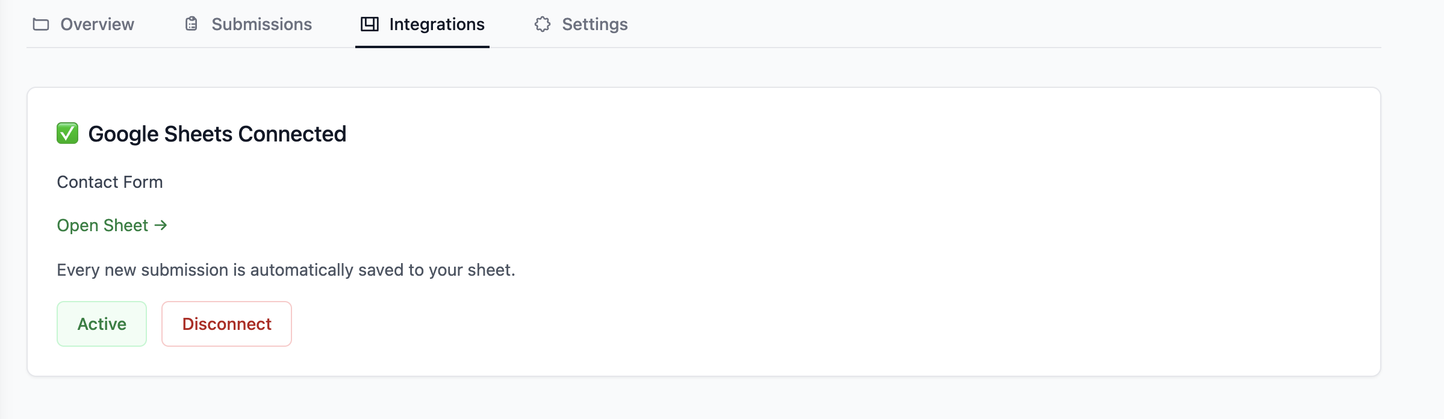
Task: Switch to the Overview tab
Action: pyautogui.click(x=97, y=25)
